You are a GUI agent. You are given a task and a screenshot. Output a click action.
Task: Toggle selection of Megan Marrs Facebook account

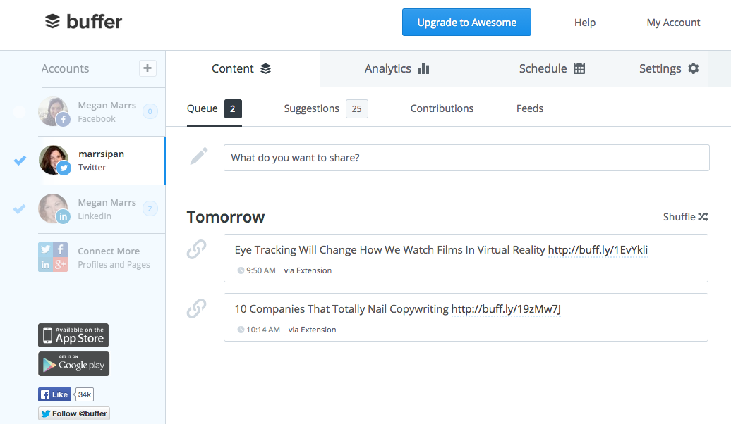pos(20,112)
